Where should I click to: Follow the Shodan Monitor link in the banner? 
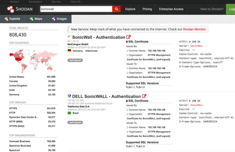(x=194, y=29)
